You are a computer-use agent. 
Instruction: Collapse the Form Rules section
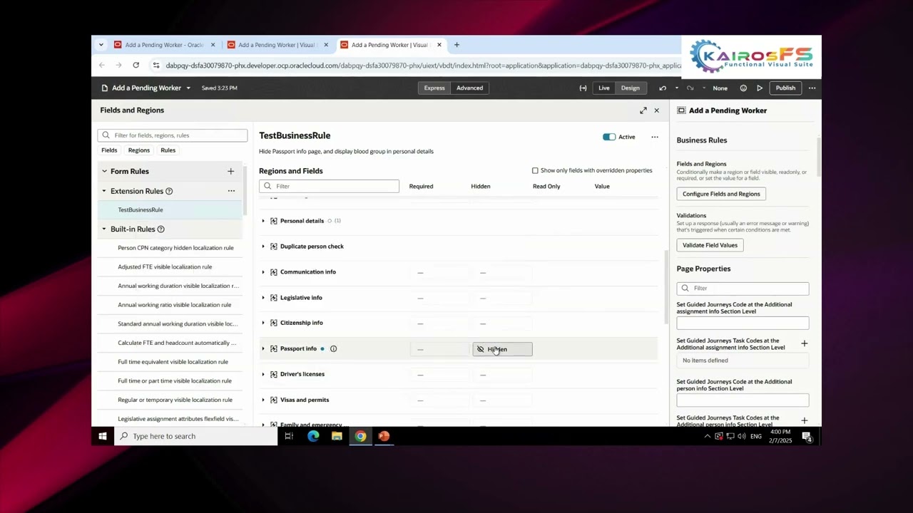[104, 171]
